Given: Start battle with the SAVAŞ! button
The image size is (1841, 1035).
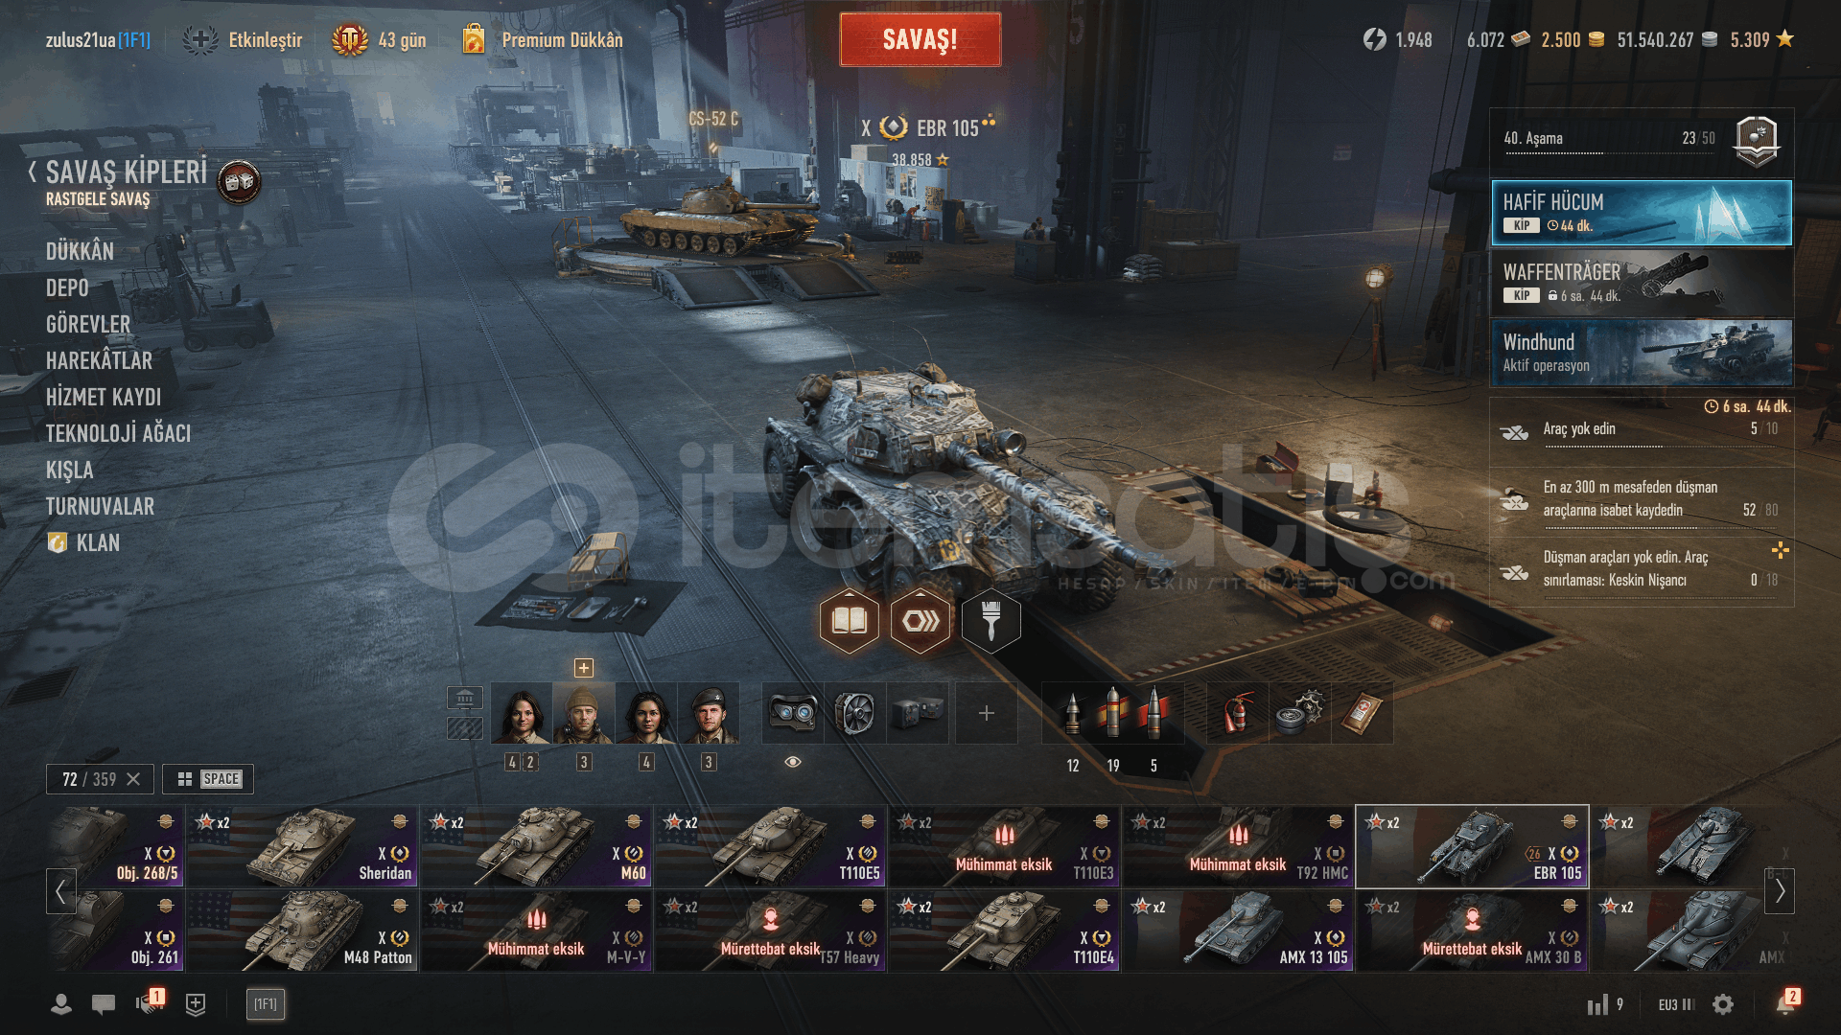Looking at the screenshot, I should point(920,39).
